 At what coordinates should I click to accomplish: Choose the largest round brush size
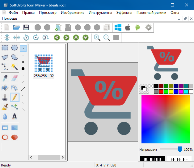(23, 69)
